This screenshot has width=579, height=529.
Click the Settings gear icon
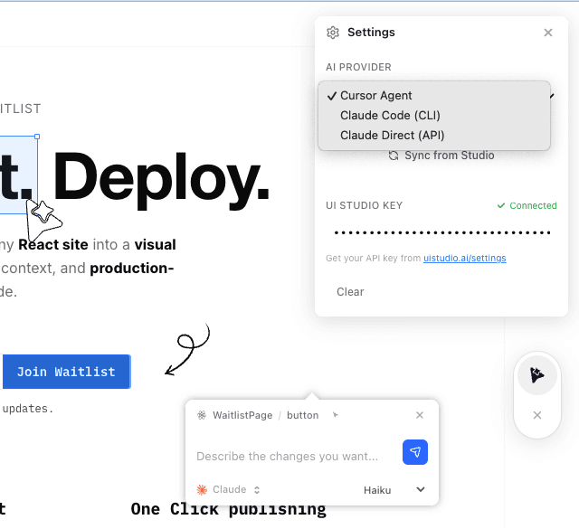click(333, 33)
